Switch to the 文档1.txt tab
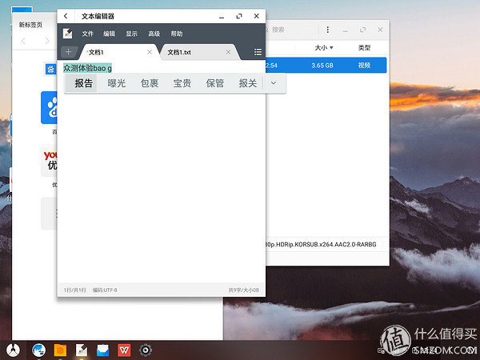This screenshot has width=480, height=360. tap(199, 52)
